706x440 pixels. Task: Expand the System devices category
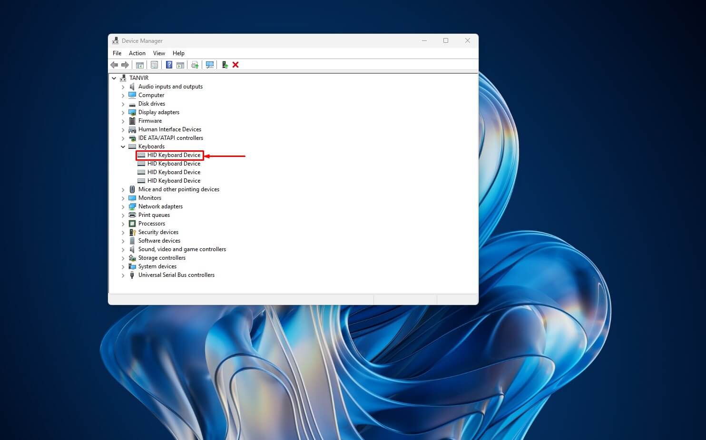(x=123, y=266)
